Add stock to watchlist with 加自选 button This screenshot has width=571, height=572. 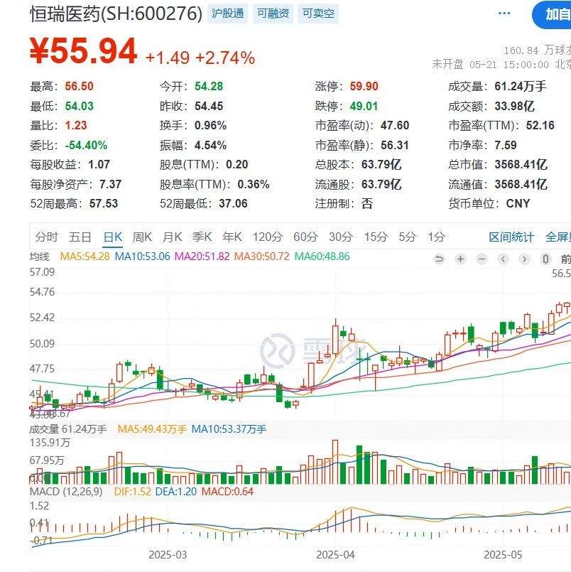[x=553, y=15]
